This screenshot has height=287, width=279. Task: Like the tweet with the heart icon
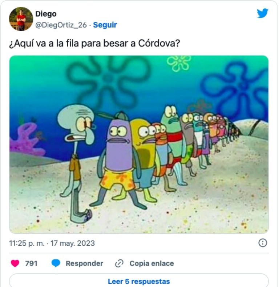pyautogui.click(x=15, y=263)
